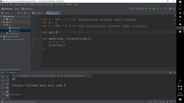Image resolution: width=184 pixels, height=103 pixels.
Task: Toggle soft-wrap icon in Run console
Action: pos(7,84)
